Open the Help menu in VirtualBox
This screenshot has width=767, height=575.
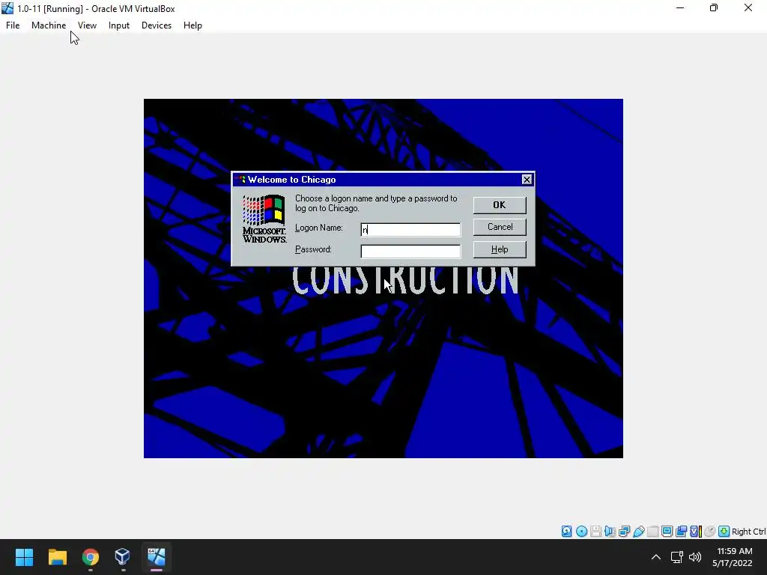coord(192,25)
